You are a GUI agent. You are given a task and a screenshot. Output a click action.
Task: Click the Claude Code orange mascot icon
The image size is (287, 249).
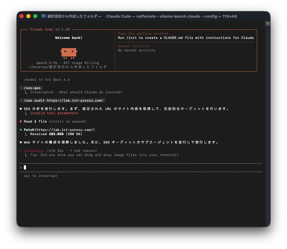pos(69,53)
